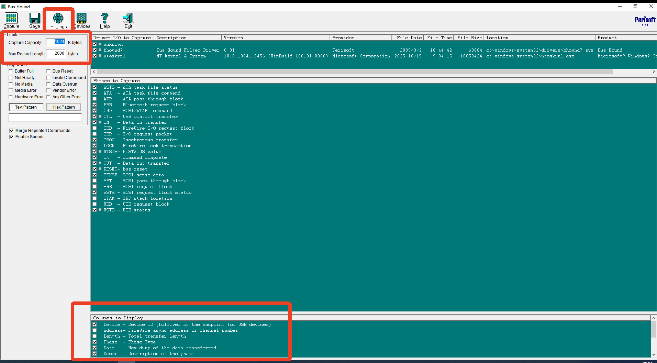Toggle the Phase column display
The width and height of the screenshot is (657, 363).
pos(95,342)
